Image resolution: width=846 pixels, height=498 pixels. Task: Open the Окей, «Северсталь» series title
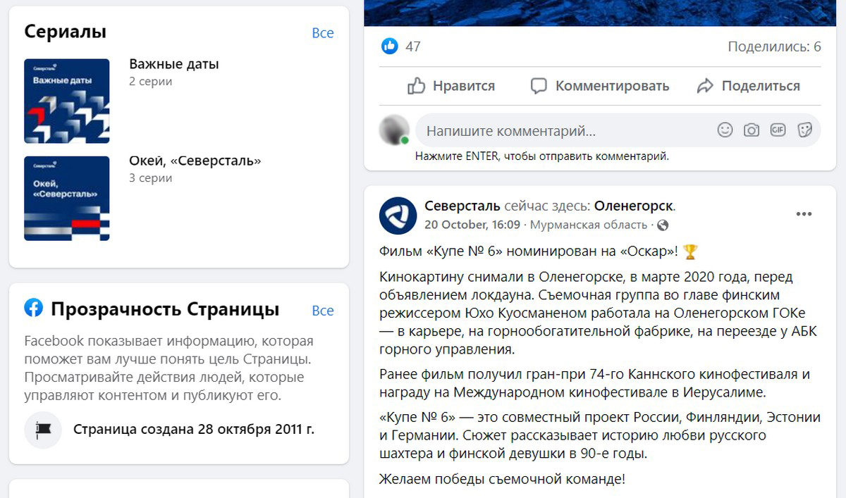pyautogui.click(x=195, y=161)
